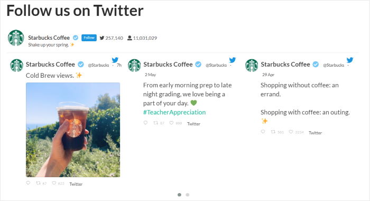
Task: Reply to the Teacher Appreciation tweet
Action: coord(145,123)
